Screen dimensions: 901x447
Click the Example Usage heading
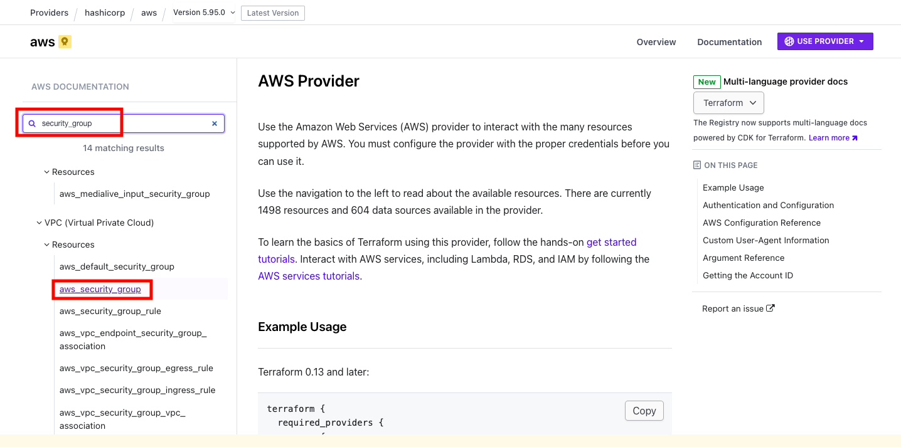coord(302,327)
